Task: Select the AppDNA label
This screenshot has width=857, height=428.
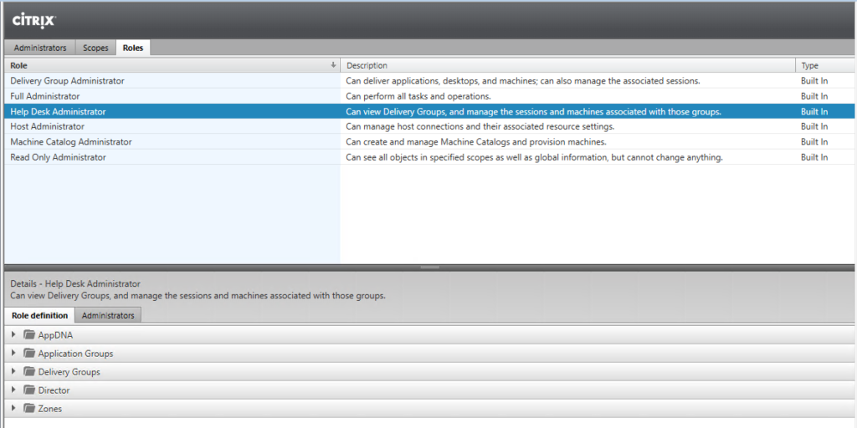Action: click(x=55, y=335)
